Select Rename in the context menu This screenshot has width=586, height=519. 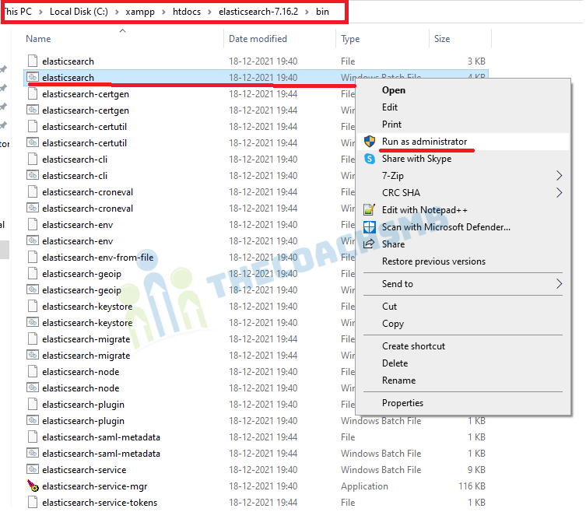click(398, 380)
